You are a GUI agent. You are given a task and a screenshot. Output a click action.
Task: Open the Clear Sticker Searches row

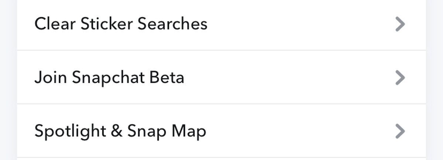click(221, 24)
